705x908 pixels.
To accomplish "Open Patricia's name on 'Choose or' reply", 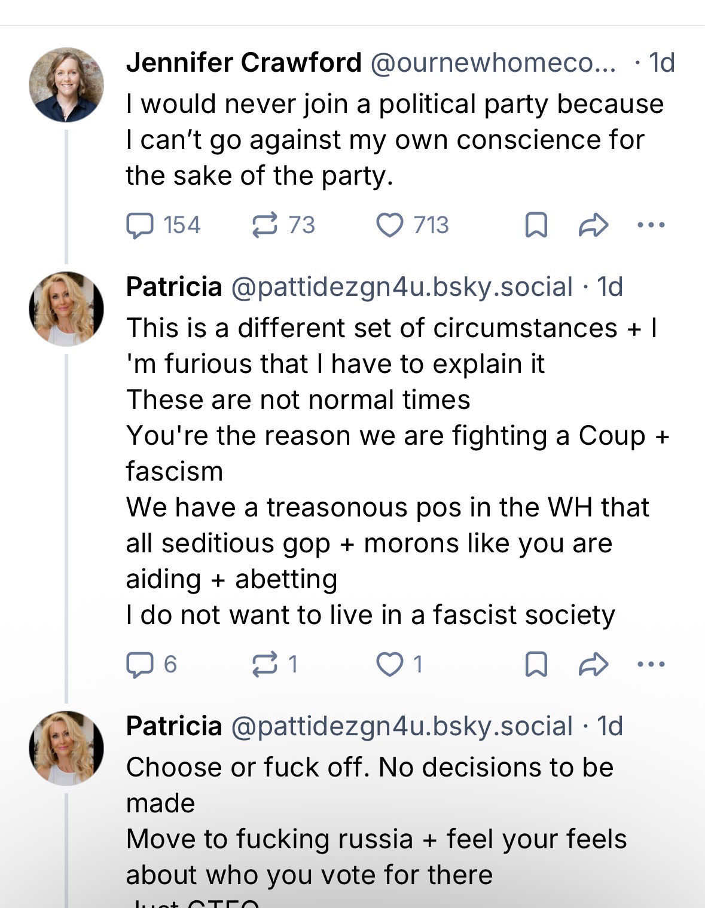I will (x=174, y=726).
